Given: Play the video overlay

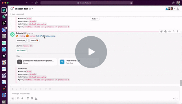Looking at the screenshot, I should point(91,52).
